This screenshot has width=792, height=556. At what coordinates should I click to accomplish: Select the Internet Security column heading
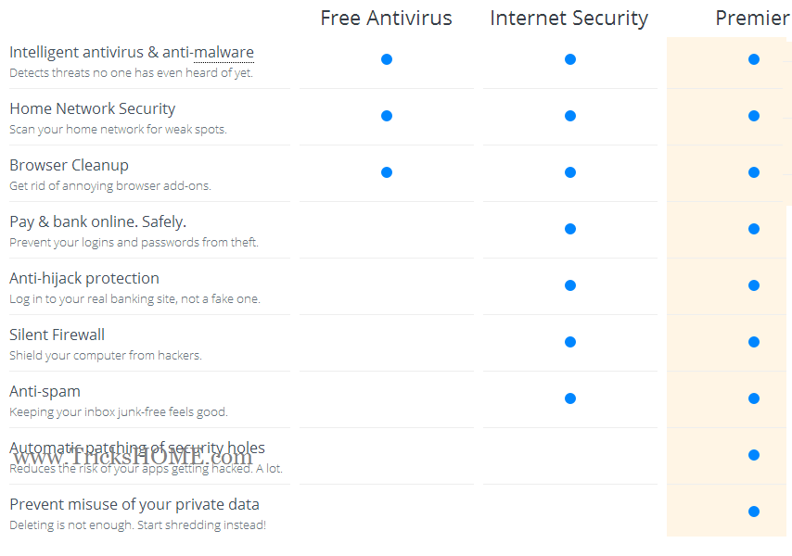tap(568, 18)
